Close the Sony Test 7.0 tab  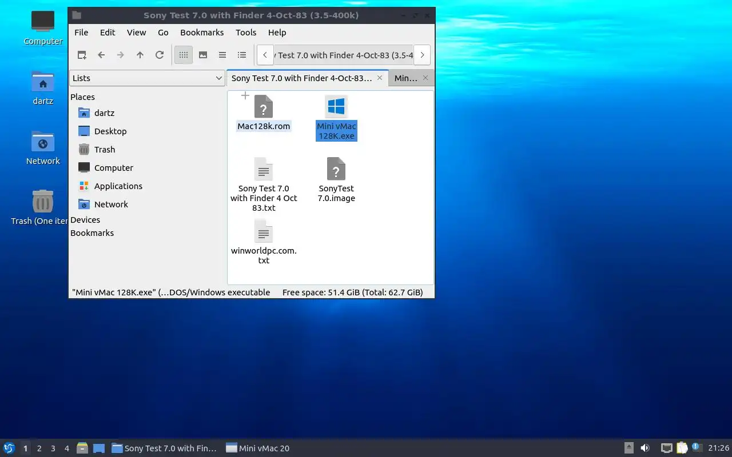[380, 78]
